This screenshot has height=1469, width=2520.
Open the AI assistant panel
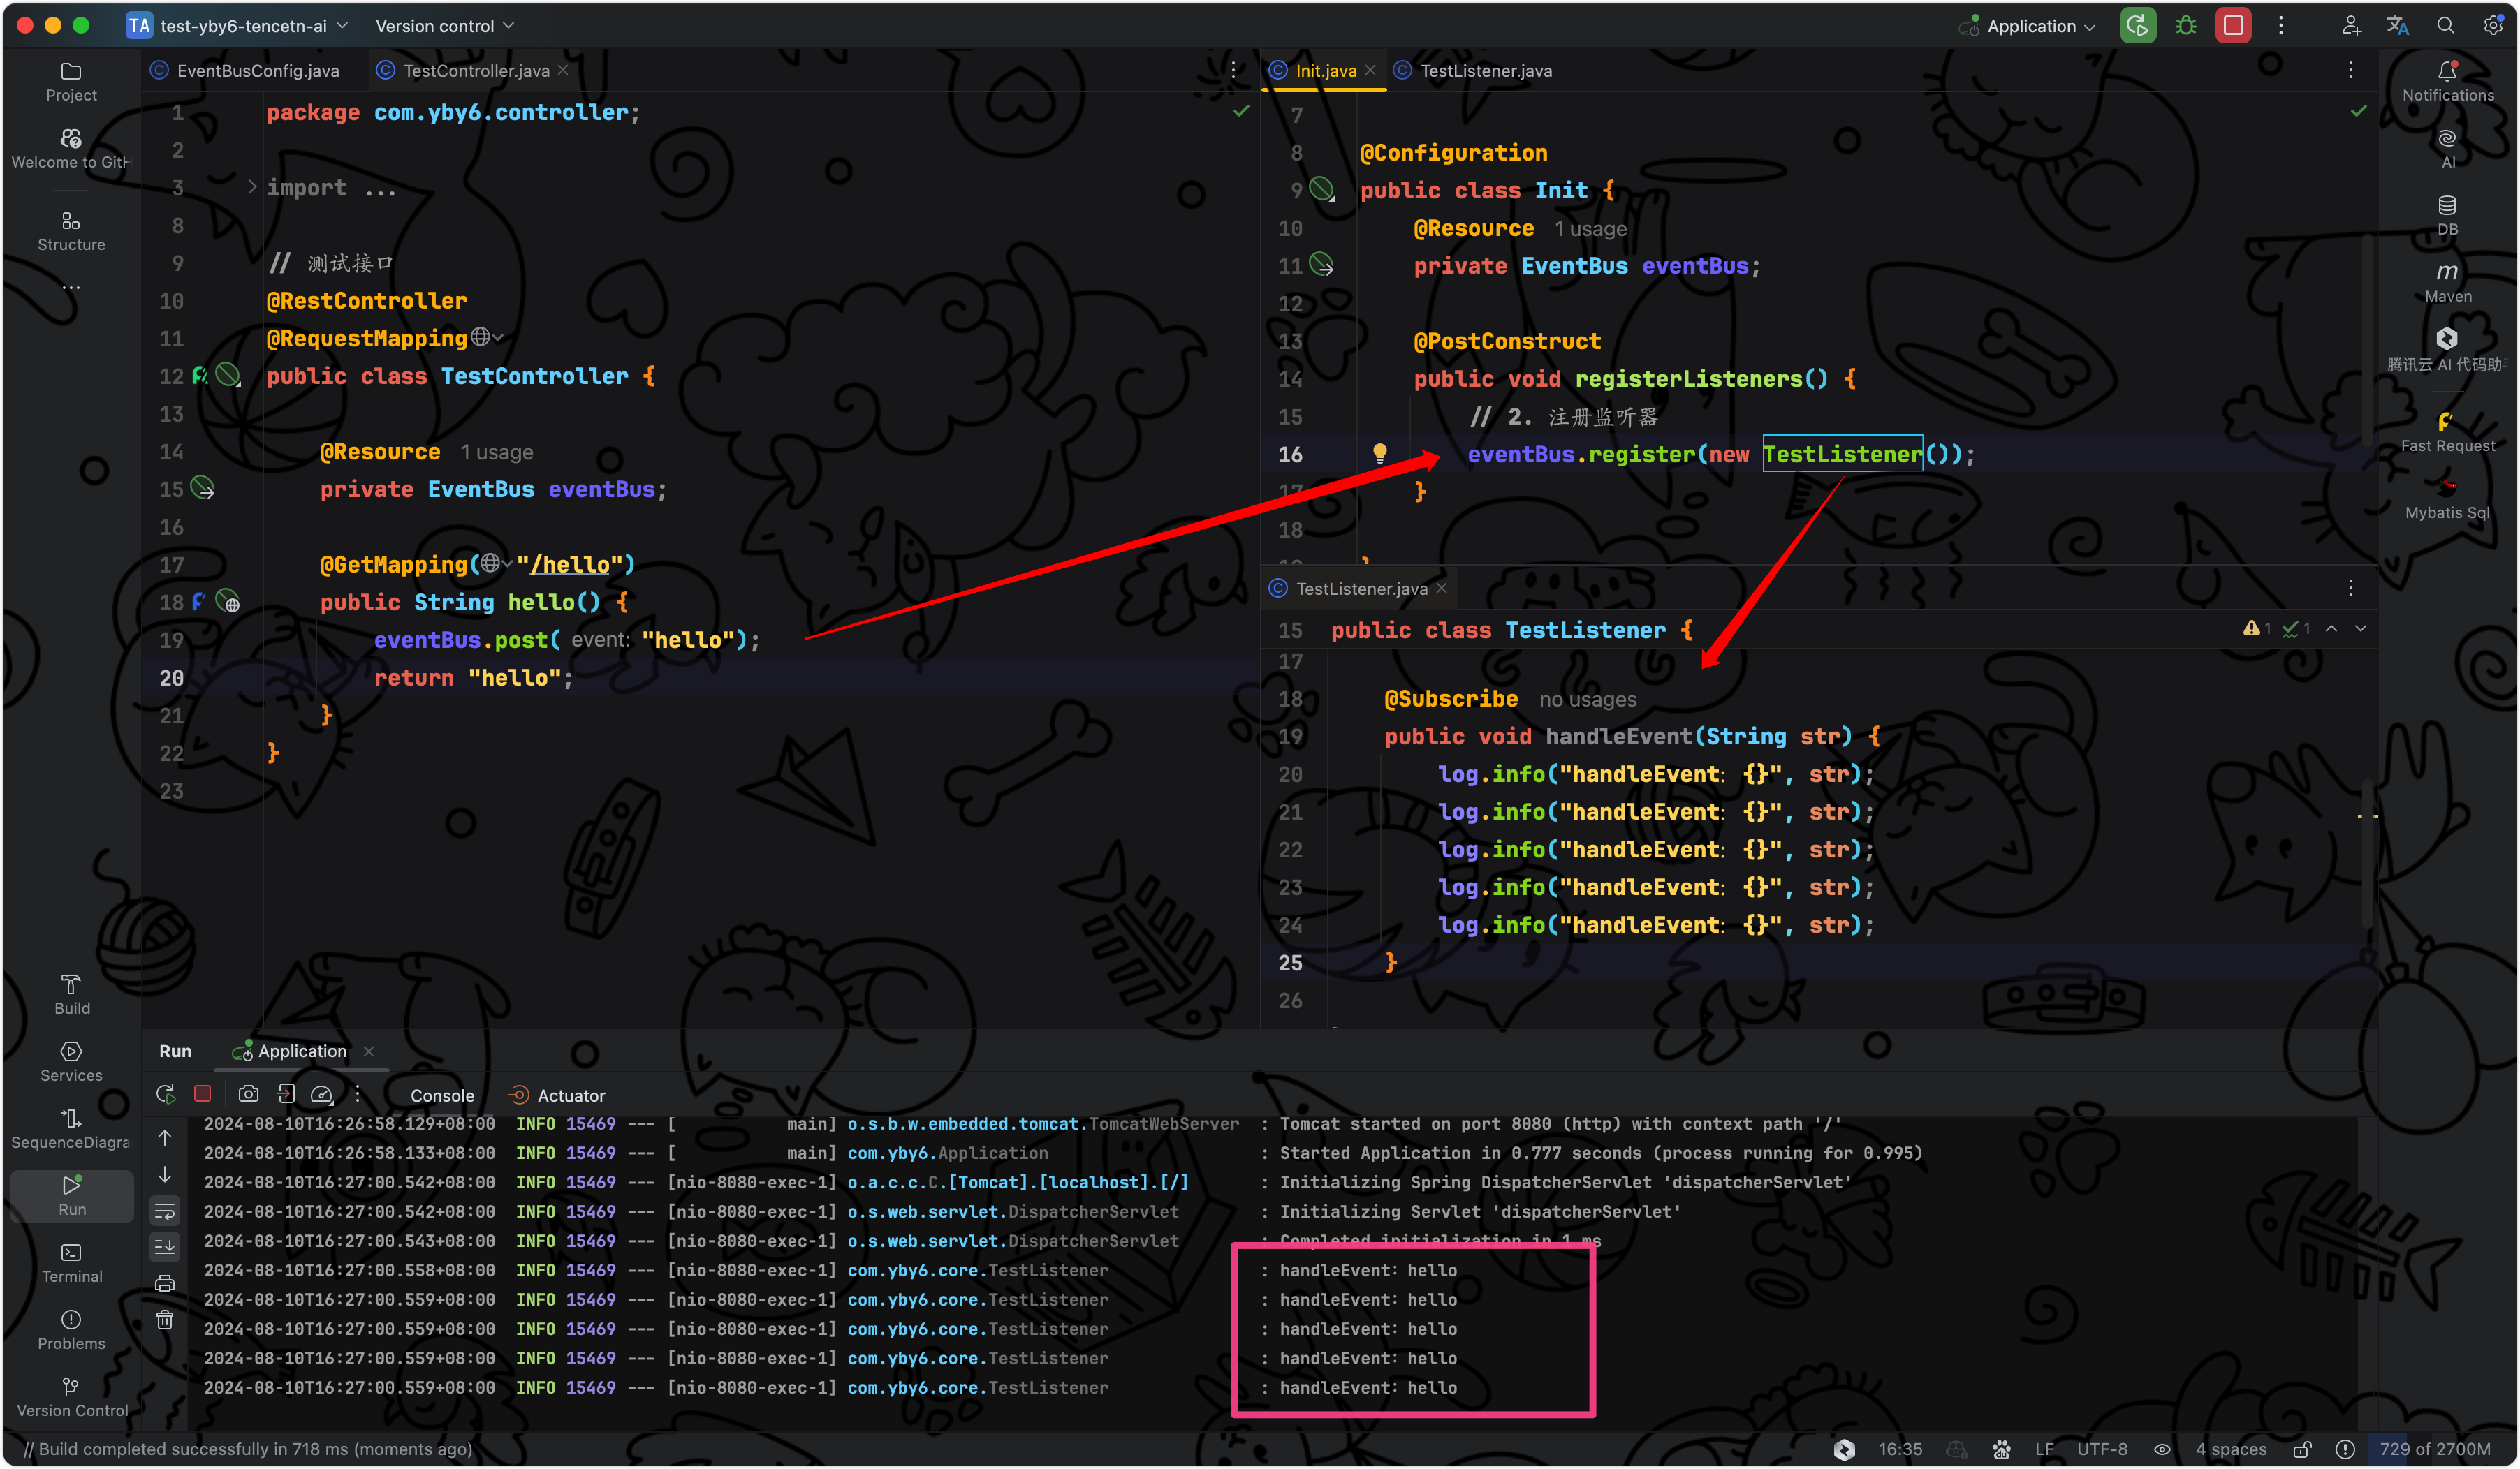coord(2447,149)
